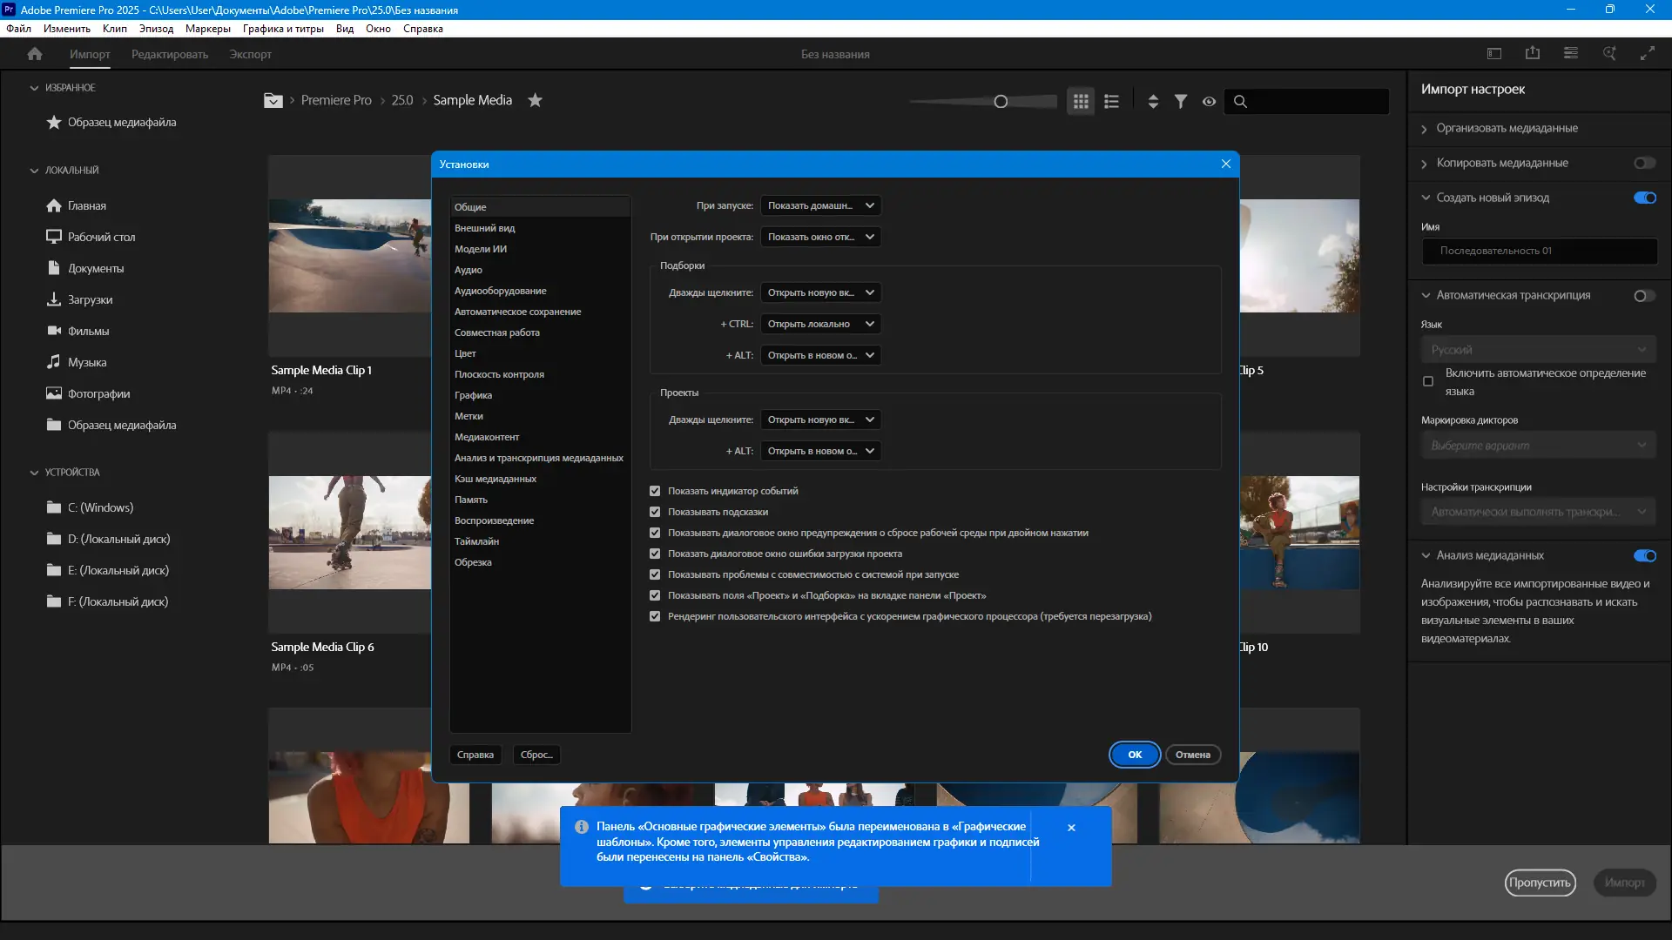
Task: Uncheck Показывать подсказки checkbox
Action: tap(655, 512)
